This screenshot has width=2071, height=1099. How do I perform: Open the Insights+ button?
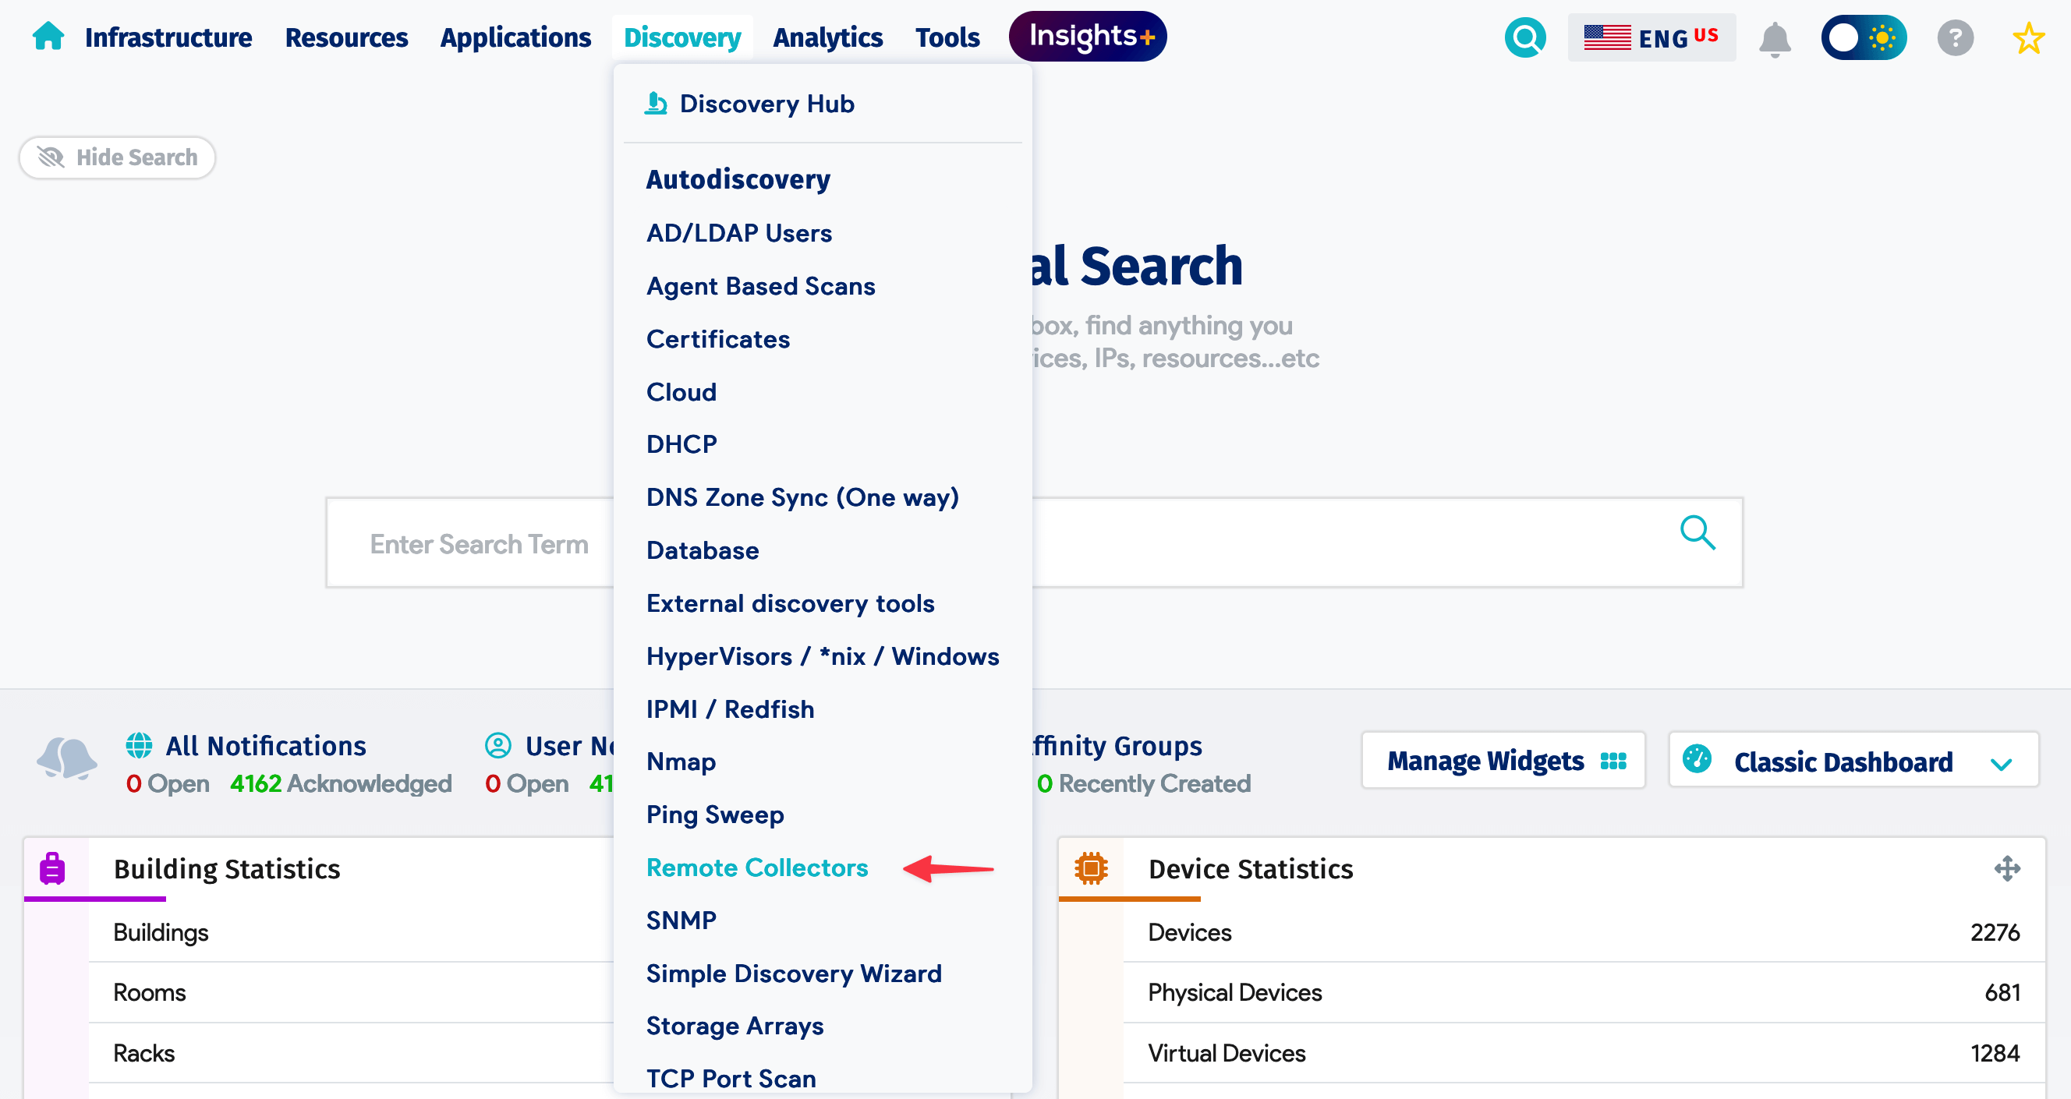click(1087, 36)
